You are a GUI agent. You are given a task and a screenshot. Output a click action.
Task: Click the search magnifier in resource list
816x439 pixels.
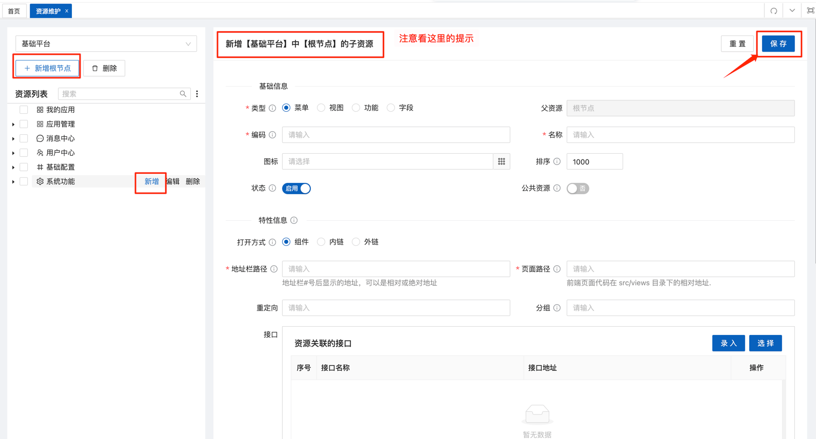[183, 94]
